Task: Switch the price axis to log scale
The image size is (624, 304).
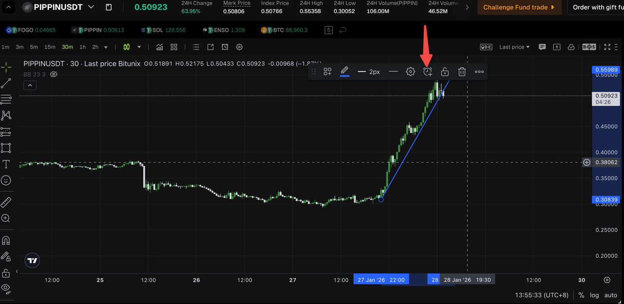Action: tap(594, 295)
